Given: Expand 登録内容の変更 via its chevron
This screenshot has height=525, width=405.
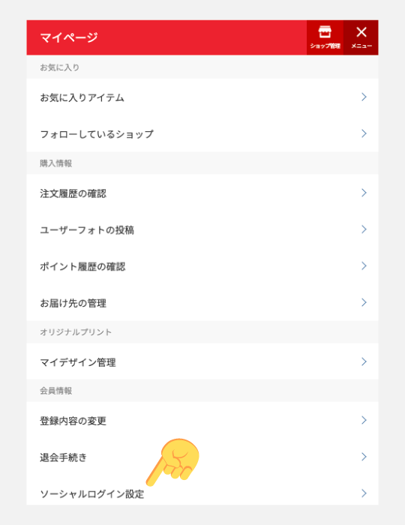Looking at the screenshot, I should tap(364, 420).
